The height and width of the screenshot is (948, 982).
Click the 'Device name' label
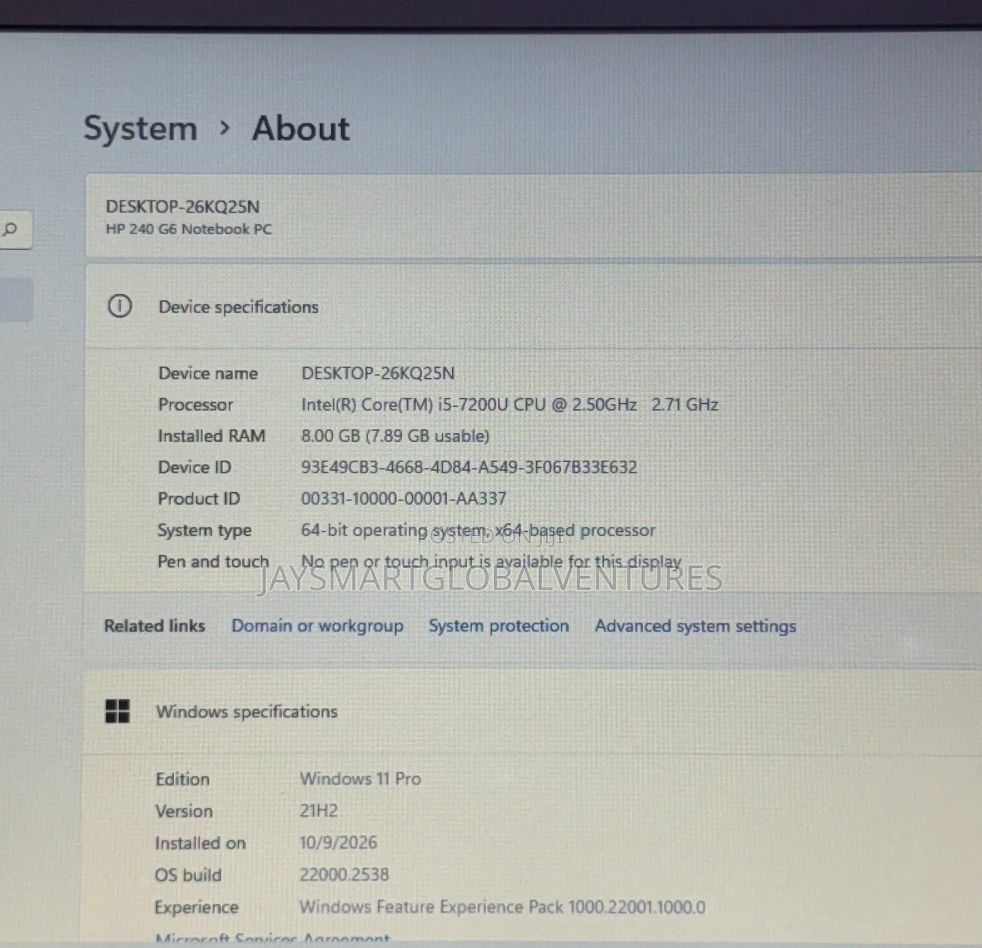208,373
